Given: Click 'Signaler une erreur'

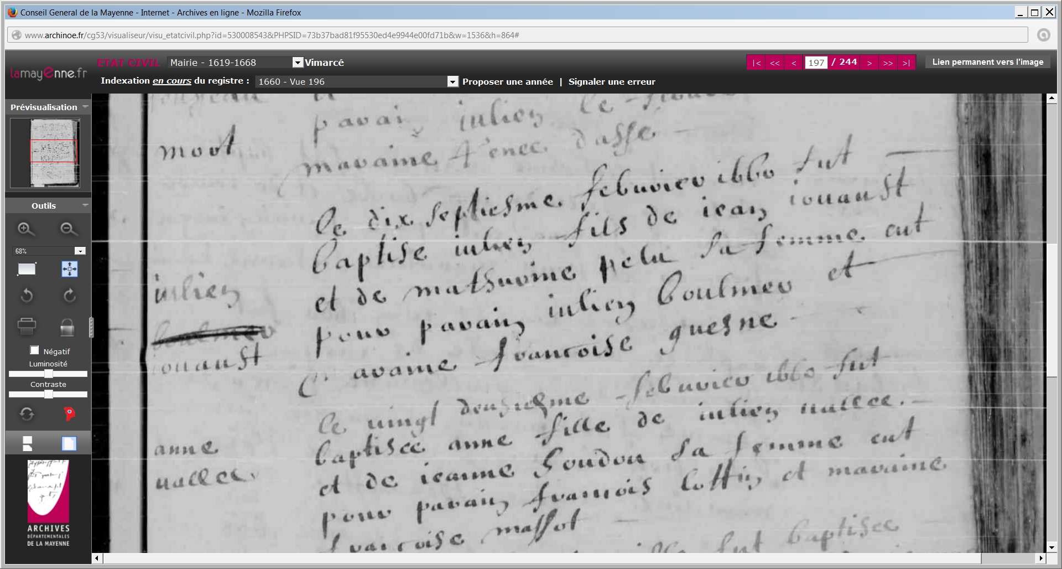Looking at the screenshot, I should (x=611, y=82).
